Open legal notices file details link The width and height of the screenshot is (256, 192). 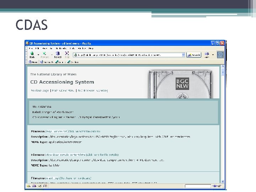pyautogui.click(x=73, y=131)
